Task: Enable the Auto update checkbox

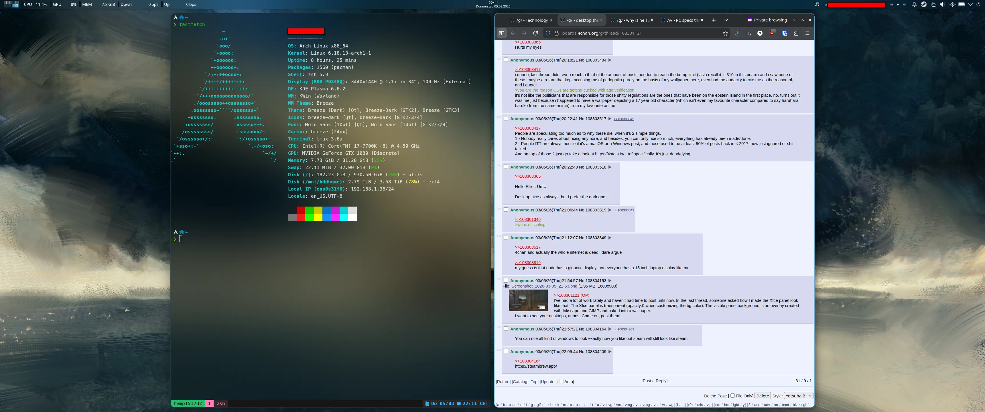Action: point(561,381)
